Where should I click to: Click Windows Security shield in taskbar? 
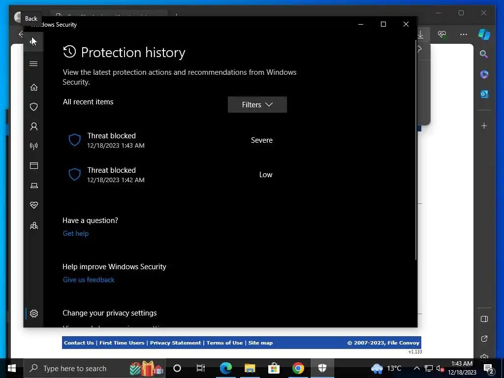point(322,368)
